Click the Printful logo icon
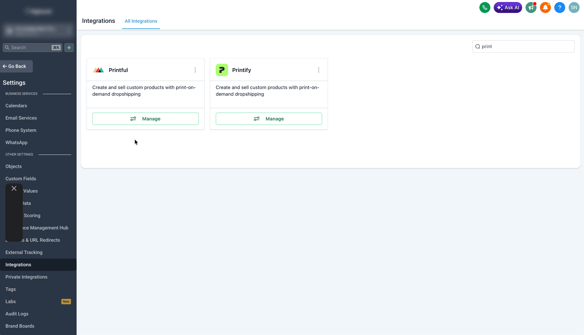584x335 pixels. tap(98, 70)
